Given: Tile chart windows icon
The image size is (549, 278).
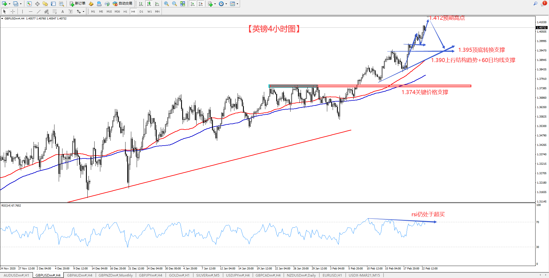Looking at the screenshot, I should tap(183, 4).
